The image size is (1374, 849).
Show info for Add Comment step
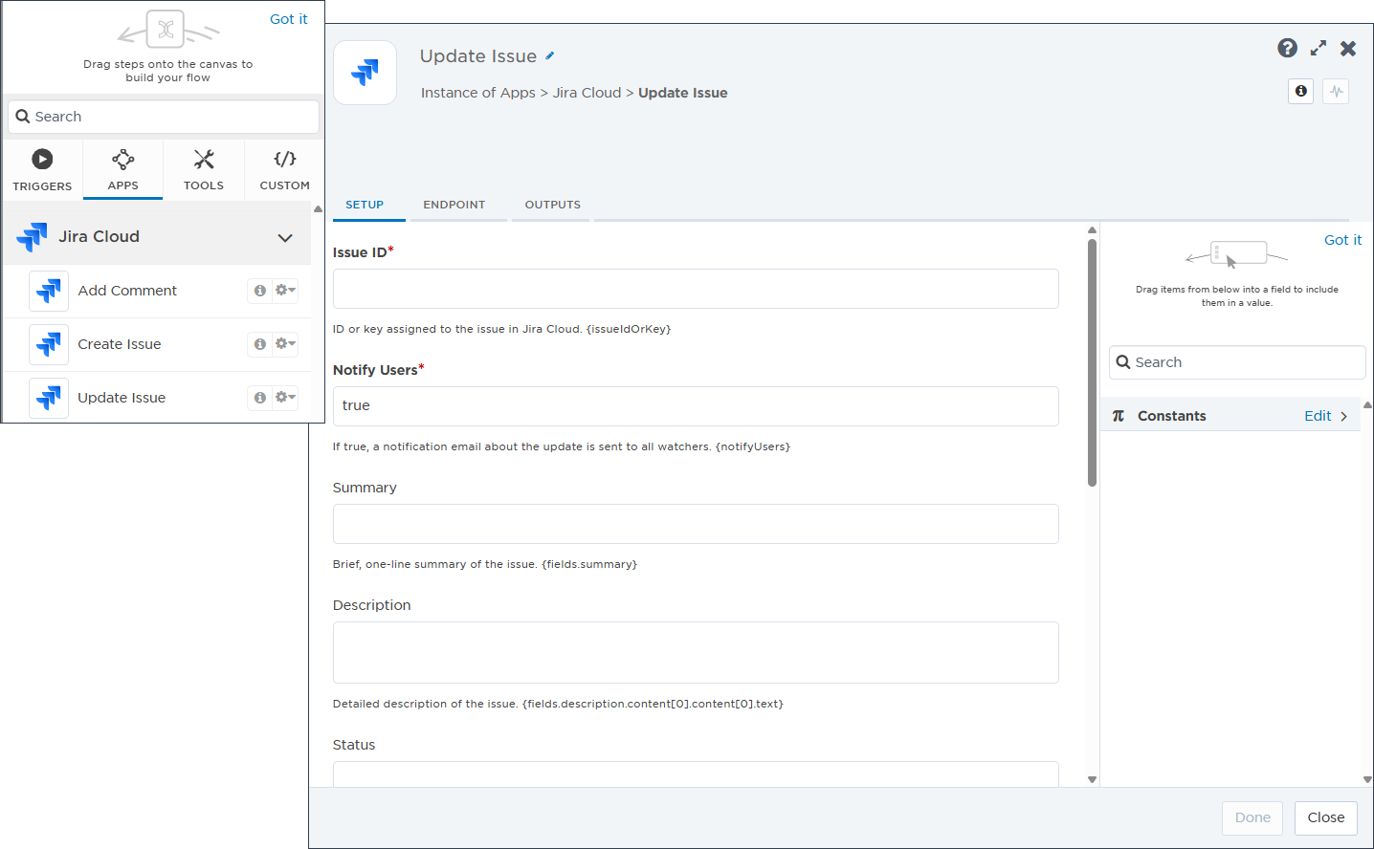tap(260, 291)
